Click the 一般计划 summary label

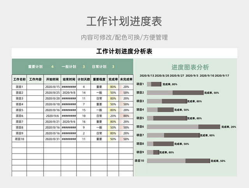tap(69, 67)
